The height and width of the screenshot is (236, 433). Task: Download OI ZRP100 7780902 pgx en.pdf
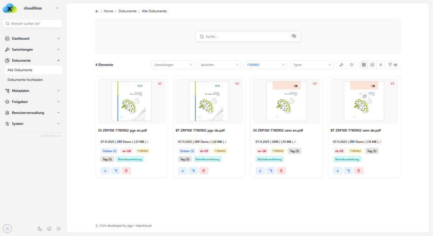point(105,171)
